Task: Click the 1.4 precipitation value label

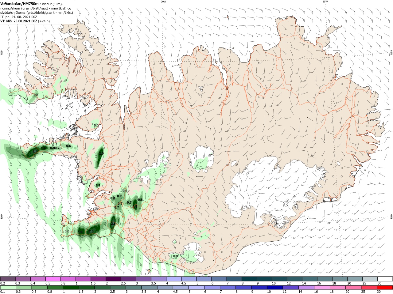Action: [x=43, y=148]
